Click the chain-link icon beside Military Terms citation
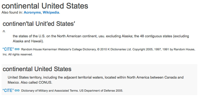Viewport: 203px width, 102px height. coord(17,91)
